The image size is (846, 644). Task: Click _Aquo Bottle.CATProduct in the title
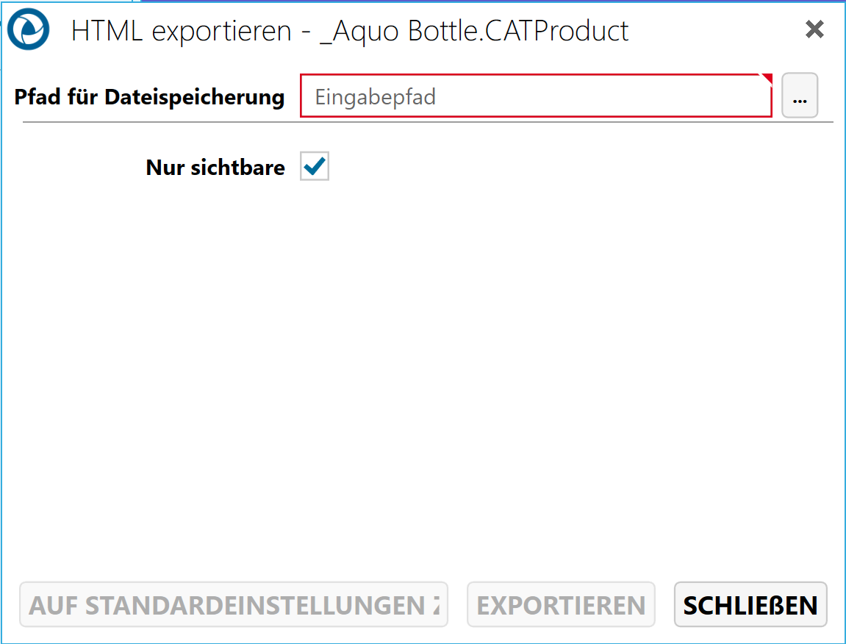(x=476, y=31)
